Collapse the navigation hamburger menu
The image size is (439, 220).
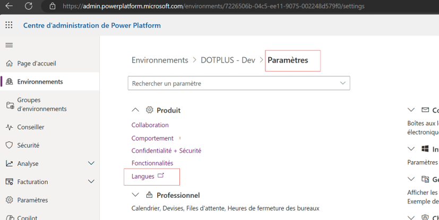(9, 45)
